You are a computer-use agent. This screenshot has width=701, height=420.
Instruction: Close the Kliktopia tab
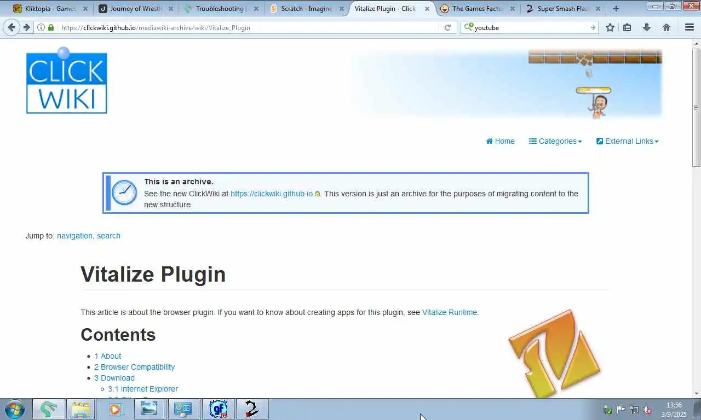point(85,9)
